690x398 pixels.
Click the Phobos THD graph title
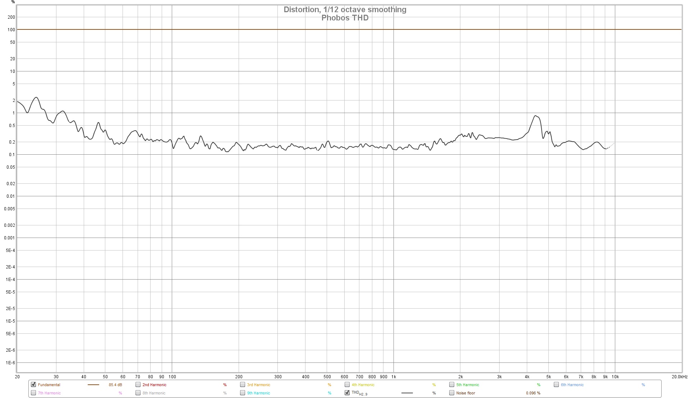(x=345, y=18)
